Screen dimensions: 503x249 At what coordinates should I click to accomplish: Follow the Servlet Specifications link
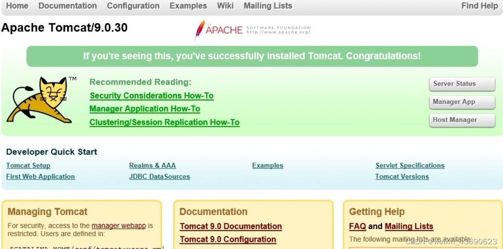click(x=410, y=166)
